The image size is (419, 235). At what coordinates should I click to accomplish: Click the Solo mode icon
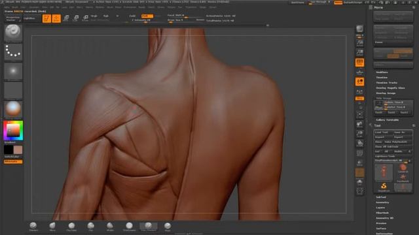[359, 182]
